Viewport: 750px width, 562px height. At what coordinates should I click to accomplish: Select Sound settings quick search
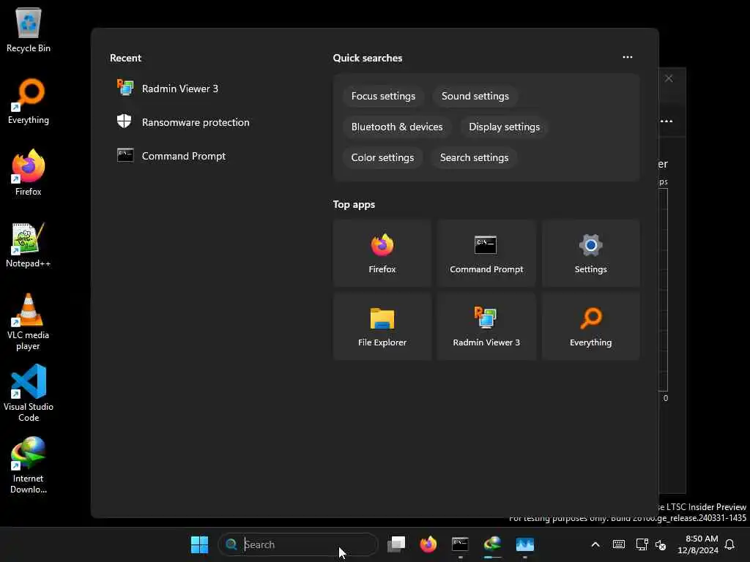coord(475,96)
